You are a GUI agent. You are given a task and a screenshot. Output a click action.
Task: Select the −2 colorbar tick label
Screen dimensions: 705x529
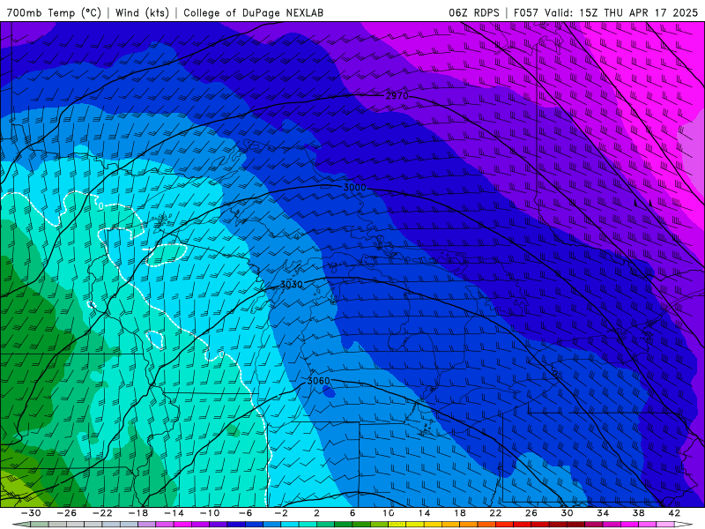click(x=281, y=513)
